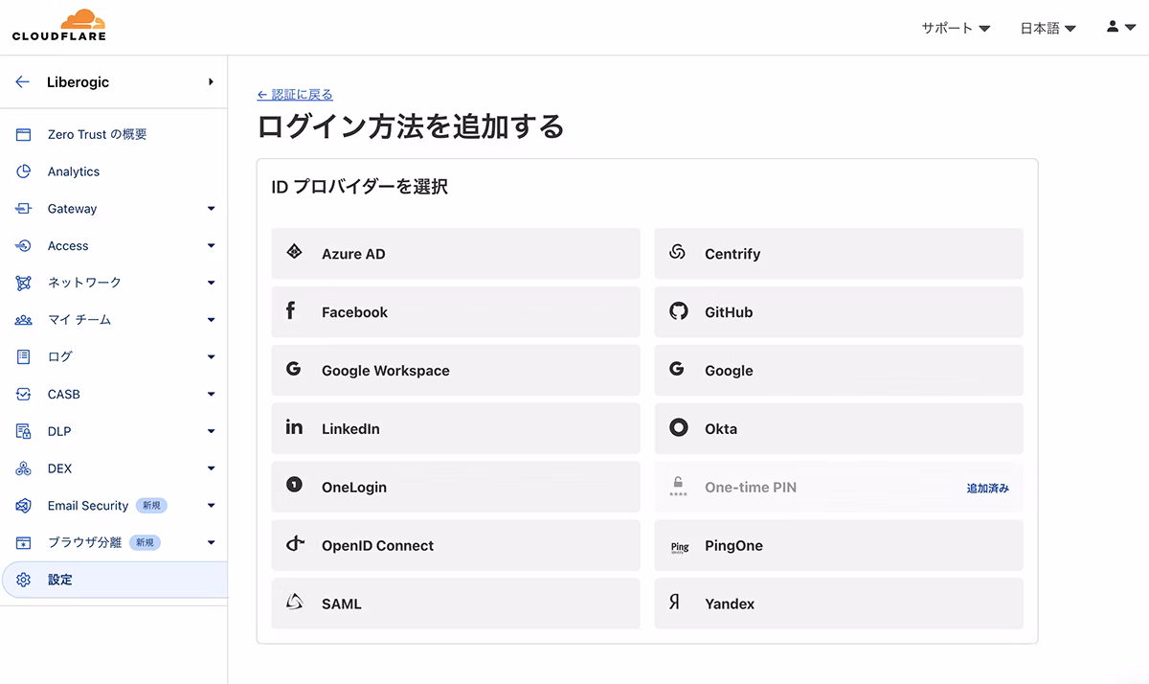Expand the マイ チーム menu chevron
Viewport: 1149px width, 684px height.
pos(211,320)
